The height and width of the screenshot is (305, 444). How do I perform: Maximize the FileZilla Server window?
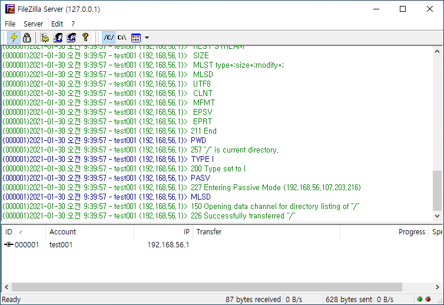(403, 9)
